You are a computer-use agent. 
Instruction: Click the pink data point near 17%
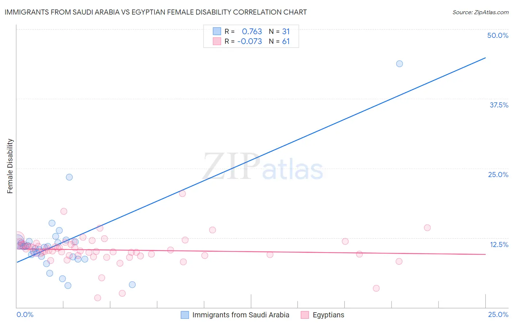pyautogui.click(x=64, y=211)
